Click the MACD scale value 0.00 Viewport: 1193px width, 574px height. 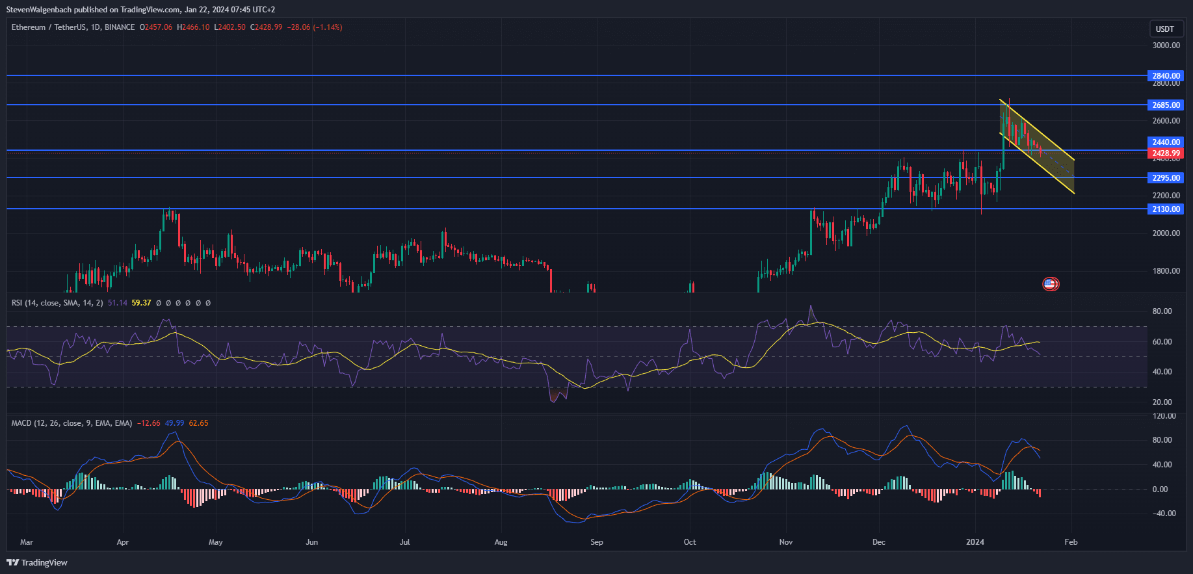tap(1160, 489)
